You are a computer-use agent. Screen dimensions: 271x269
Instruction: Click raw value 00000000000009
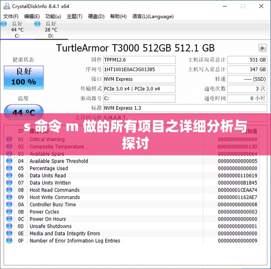pos(237,241)
